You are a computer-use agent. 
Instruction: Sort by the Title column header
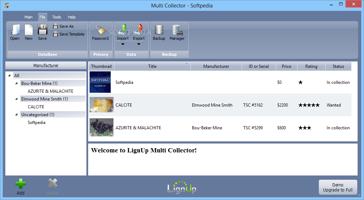[152, 66]
